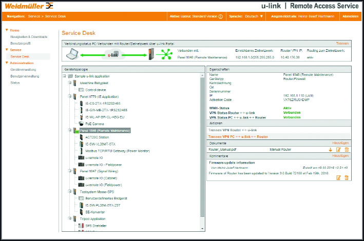Image resolution: width=364 pixels, height=241 pixels.
Task: Click the SE-Konverter device icon
Action: (81, 212)
